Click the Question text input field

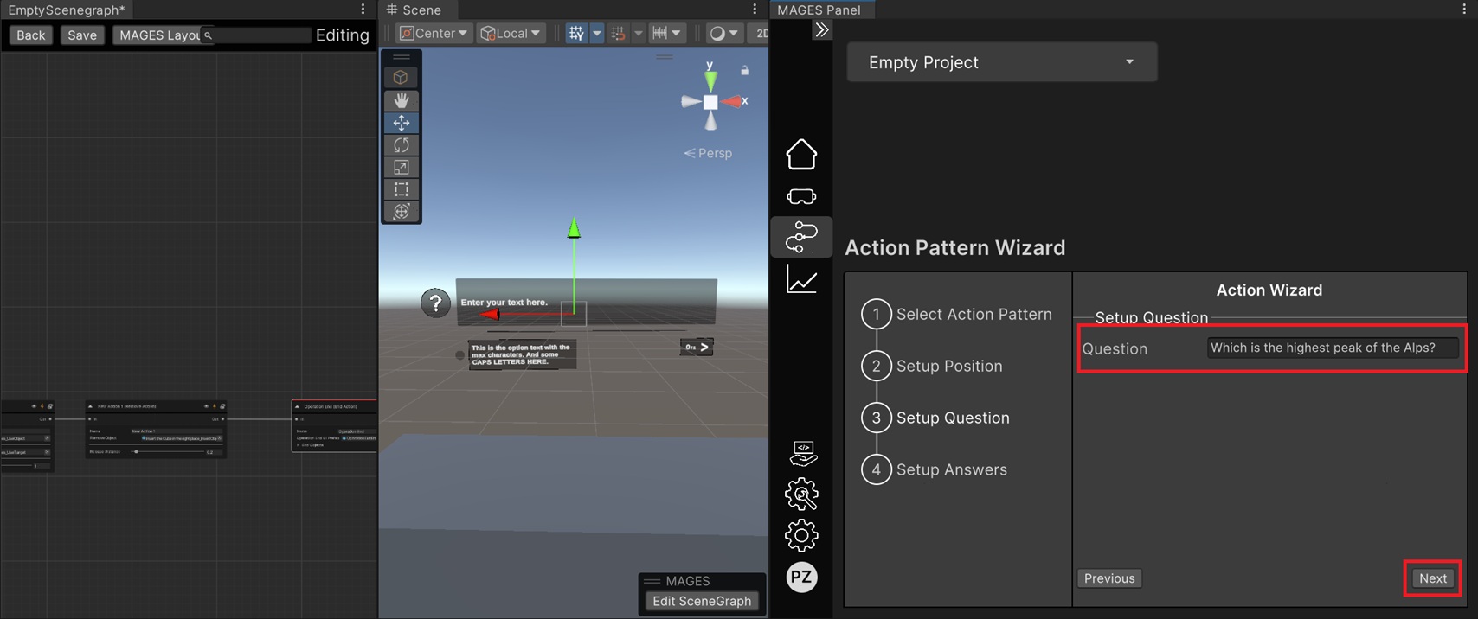point(1332,348)
